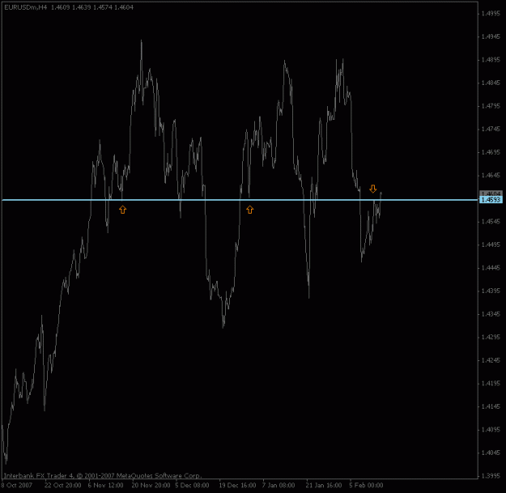Click the 1.4593 horizontal line price label

(x=491, y=200)
